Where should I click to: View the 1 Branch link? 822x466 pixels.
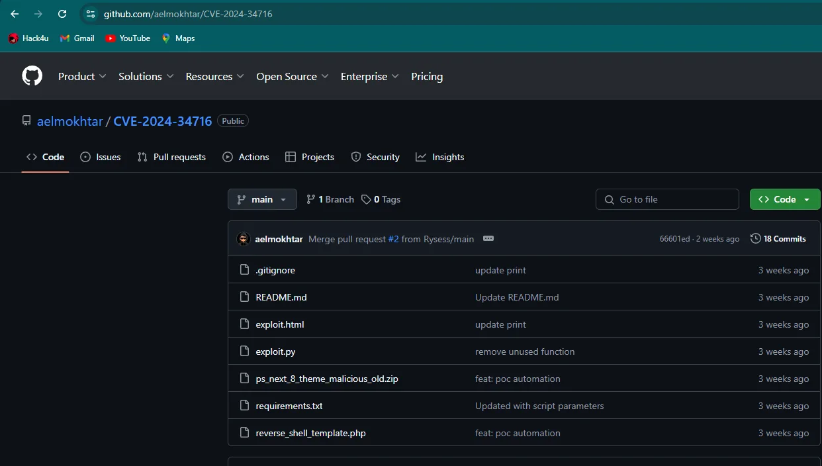[330, 199]
